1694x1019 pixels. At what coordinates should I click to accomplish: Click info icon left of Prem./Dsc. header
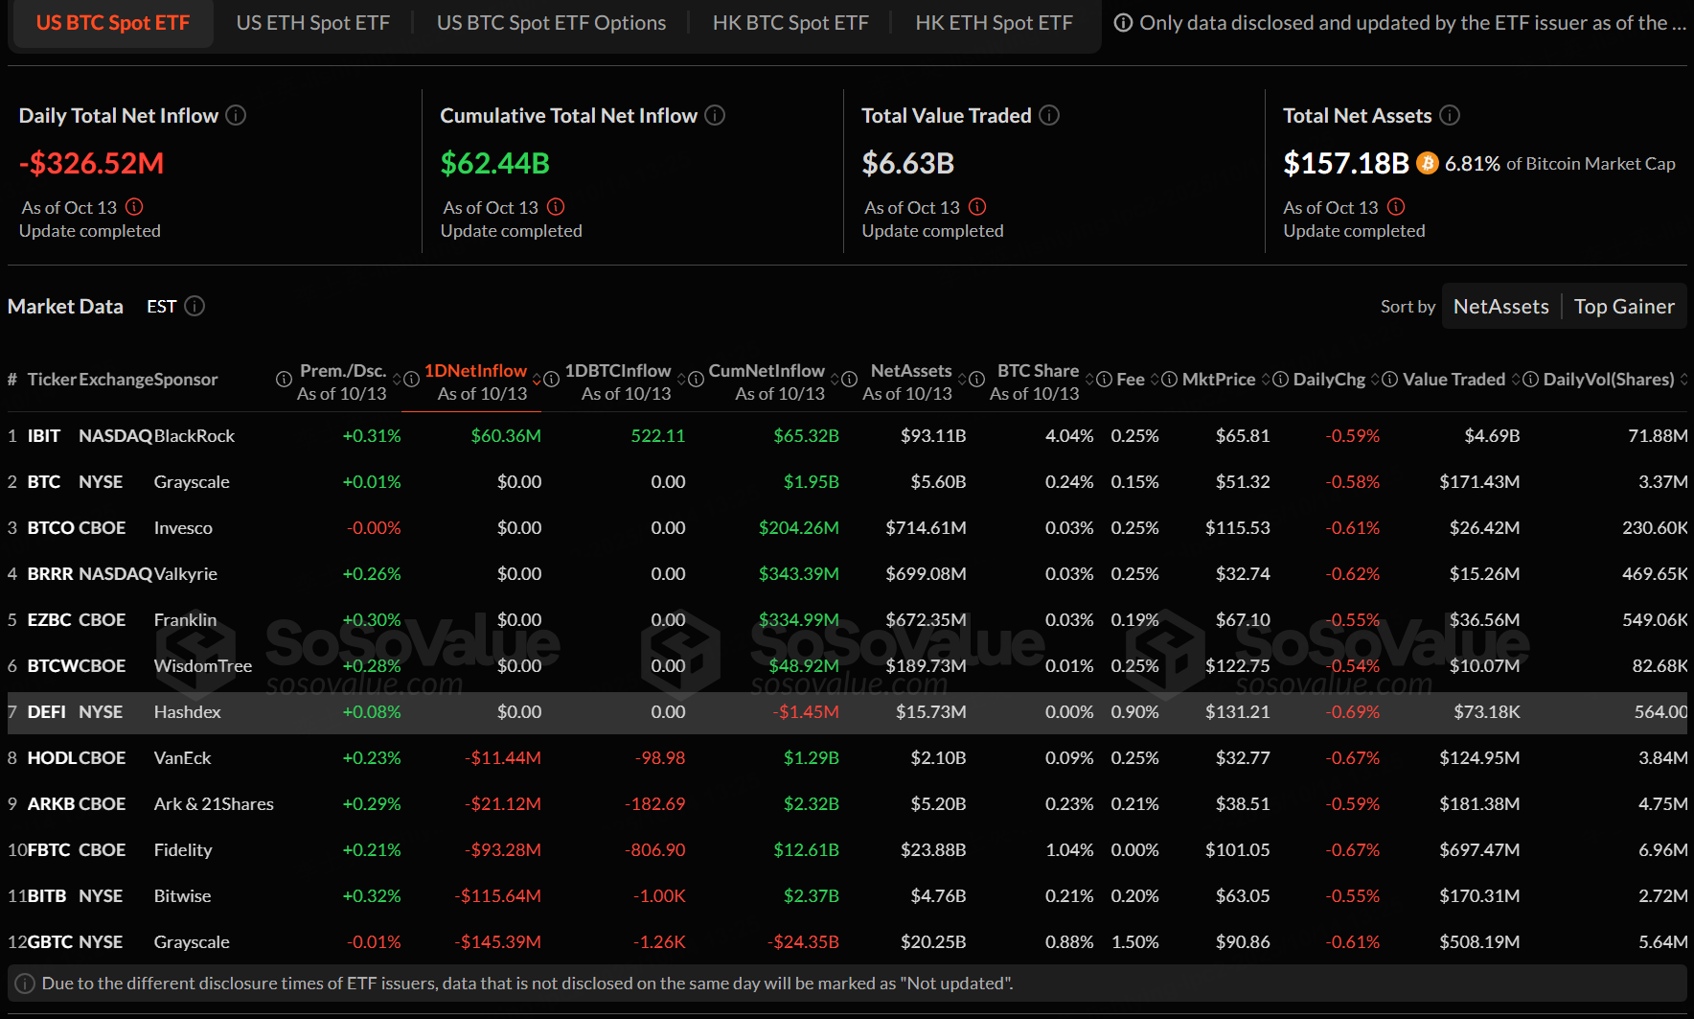point(284,380)
